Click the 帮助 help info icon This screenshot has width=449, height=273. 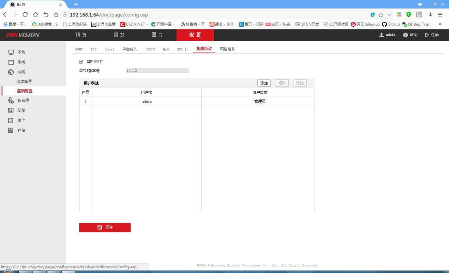406,35
